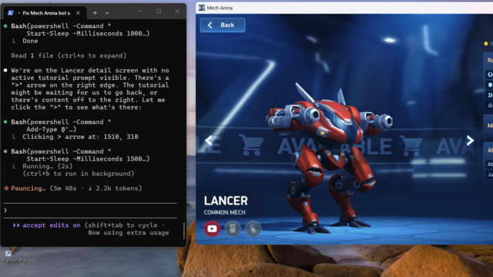Click '(ctrl+b to run in background)' text
493x277 pixels.
[x=78, y=174]
